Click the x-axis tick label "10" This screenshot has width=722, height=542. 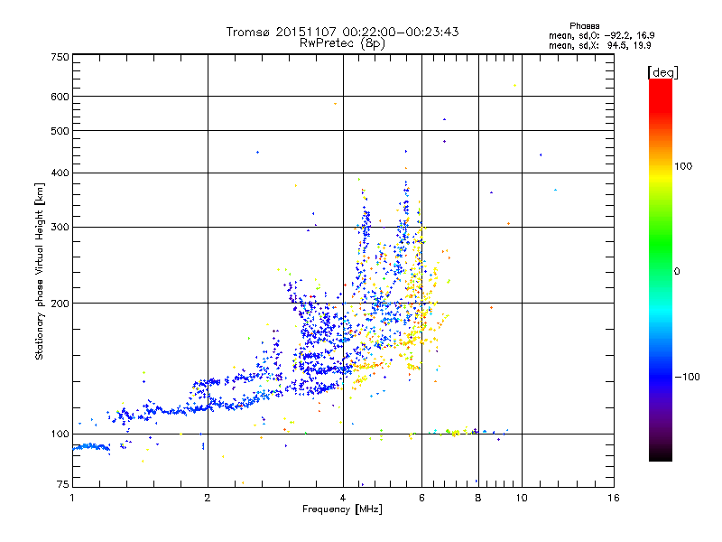522,498
